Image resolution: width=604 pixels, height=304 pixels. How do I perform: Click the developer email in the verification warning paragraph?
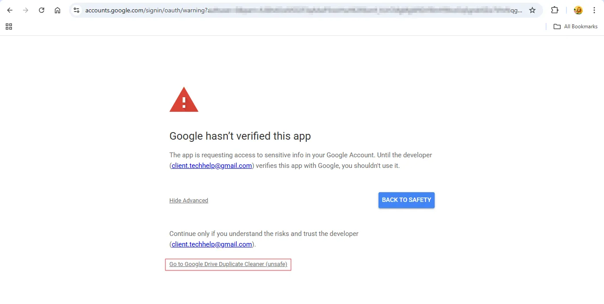point(212,166)
